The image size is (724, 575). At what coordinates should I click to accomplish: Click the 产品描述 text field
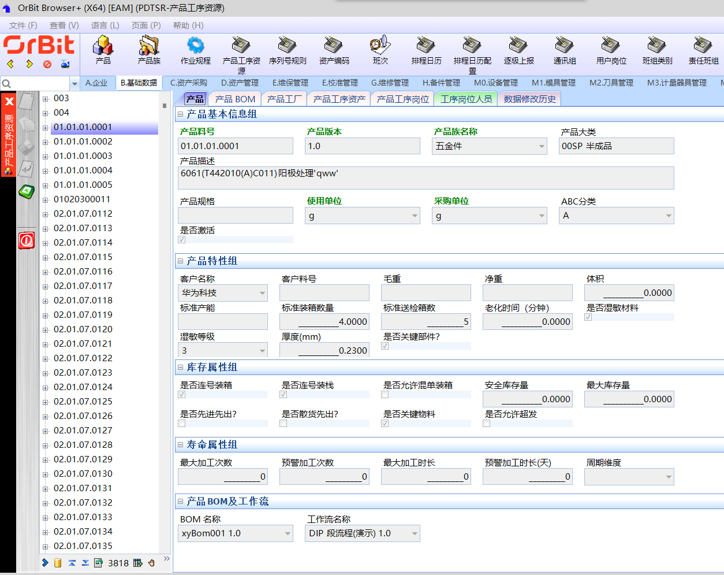[426, 178]
